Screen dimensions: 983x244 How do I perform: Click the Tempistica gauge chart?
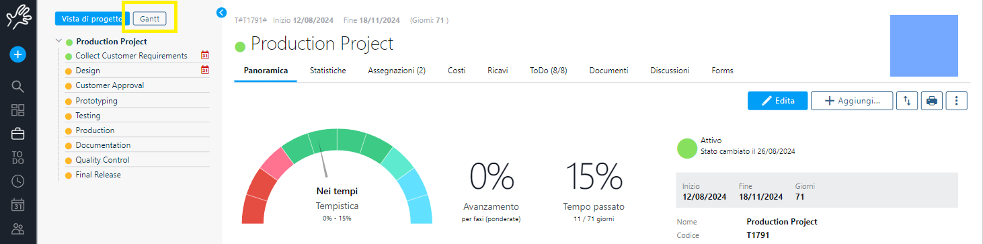click(x=337, y=175)
